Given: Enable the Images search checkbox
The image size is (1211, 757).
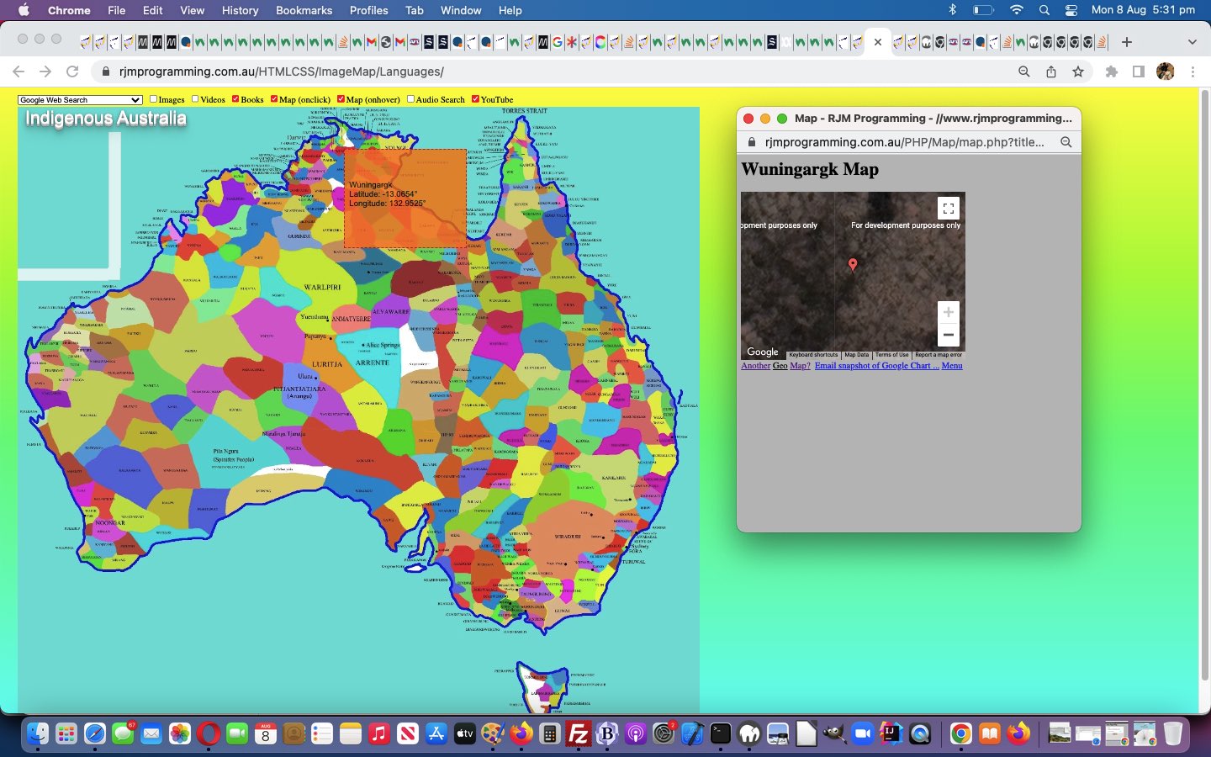Looking at the screenshot, I should [153, 99].
